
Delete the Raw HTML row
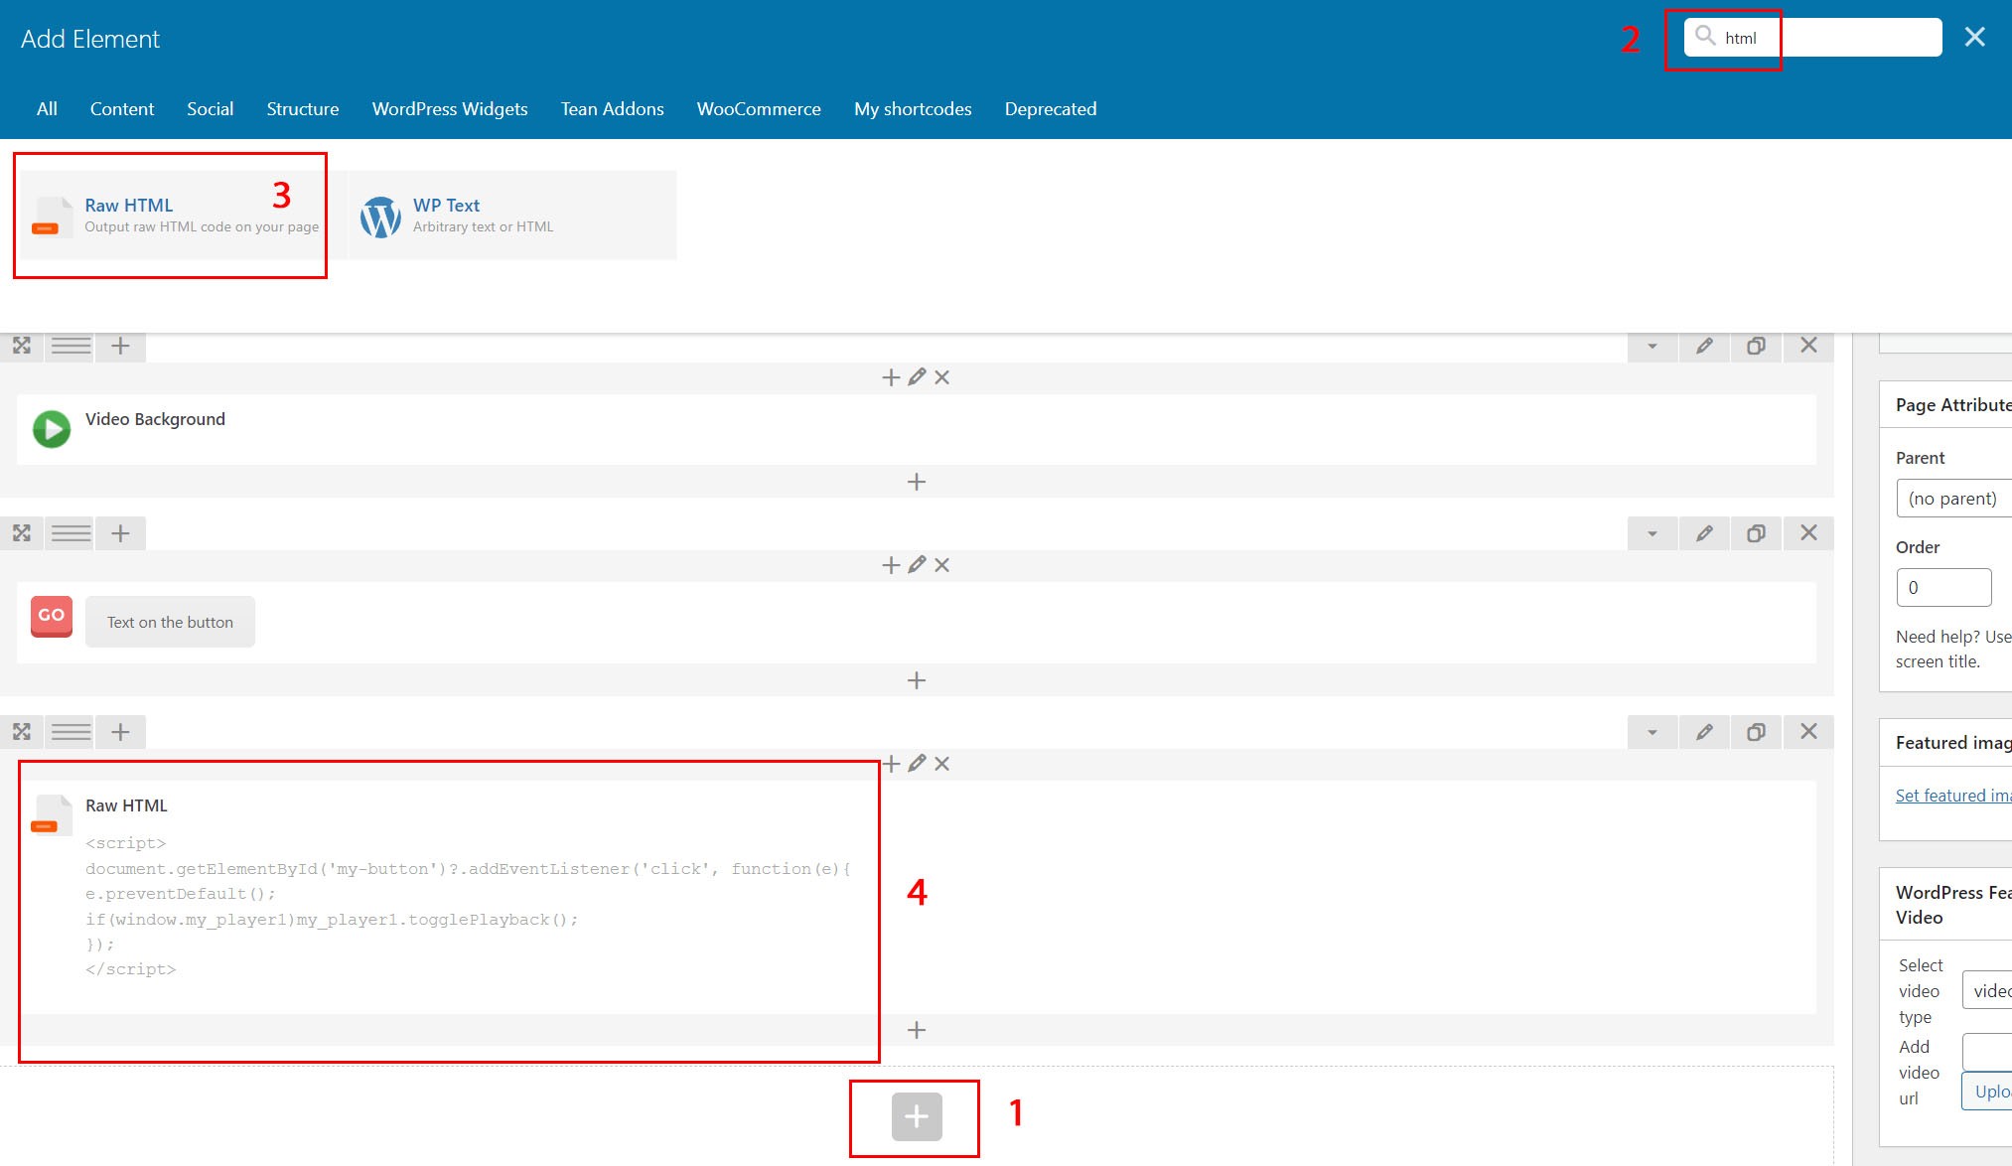(1808, 732)
